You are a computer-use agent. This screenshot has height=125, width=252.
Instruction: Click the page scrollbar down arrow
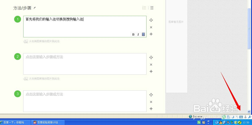pyautogui.click(x=249, y=111)
